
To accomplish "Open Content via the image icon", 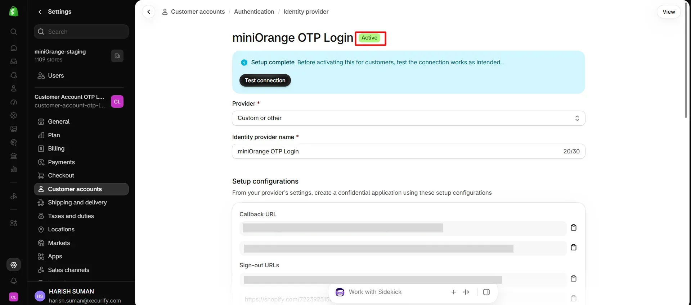I will tap(14, 129).
